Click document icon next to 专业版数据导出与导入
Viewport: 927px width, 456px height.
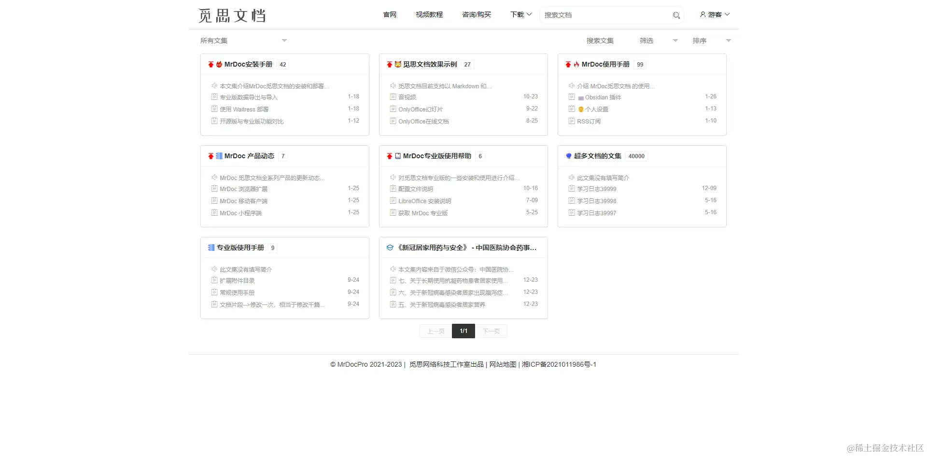(x=214, y=97)
